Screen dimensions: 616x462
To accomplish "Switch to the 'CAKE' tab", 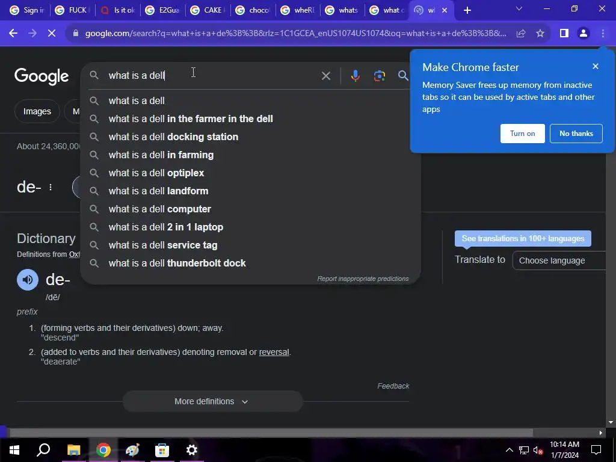I will [208, 10].
